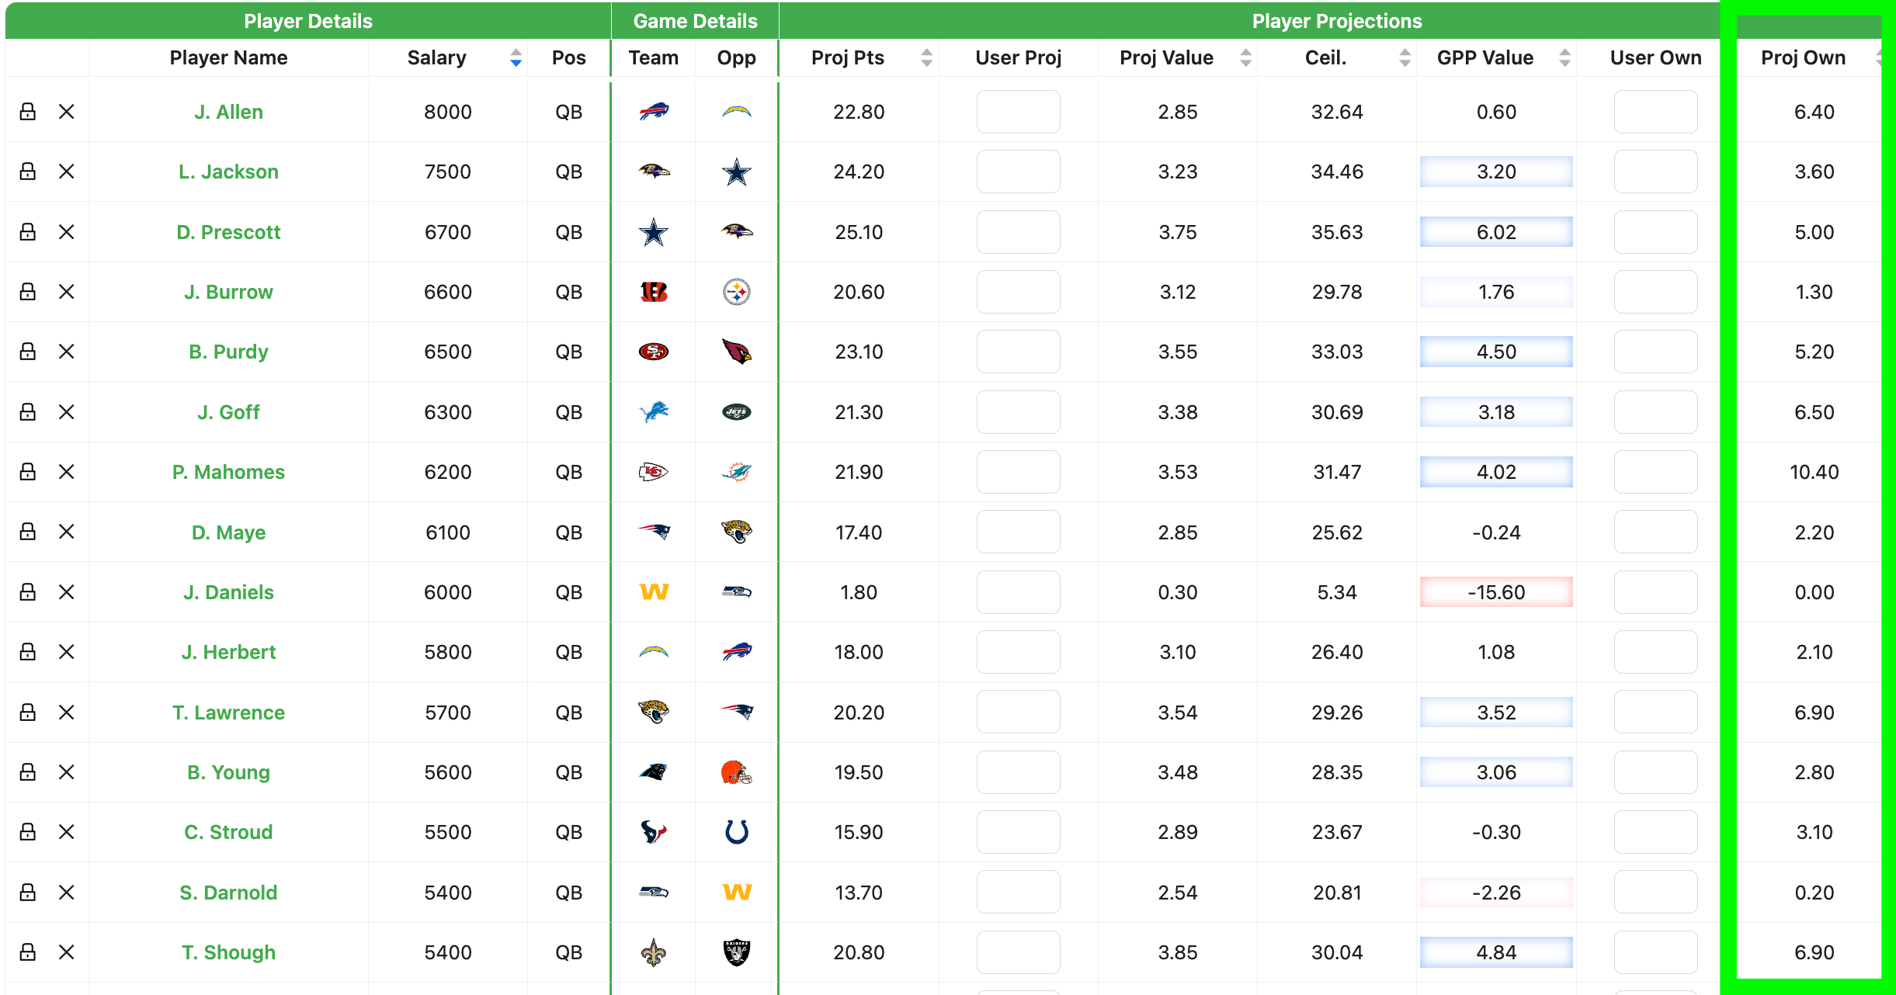Click the lock icon for T. Shough

[28, 952]
